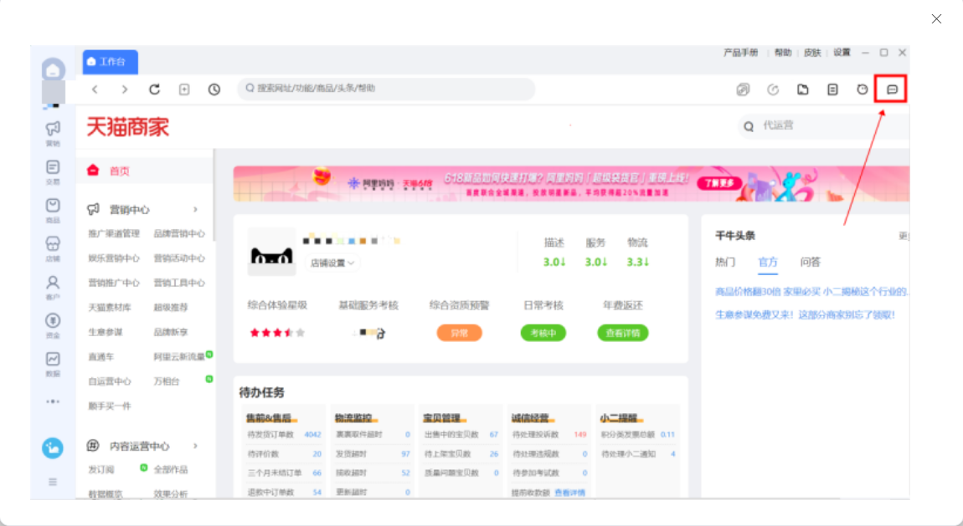Image resolution: width=963 pixels, height=526 pixels.
Task: Open 品牌营销中心 link
Action: click(179, 233)
